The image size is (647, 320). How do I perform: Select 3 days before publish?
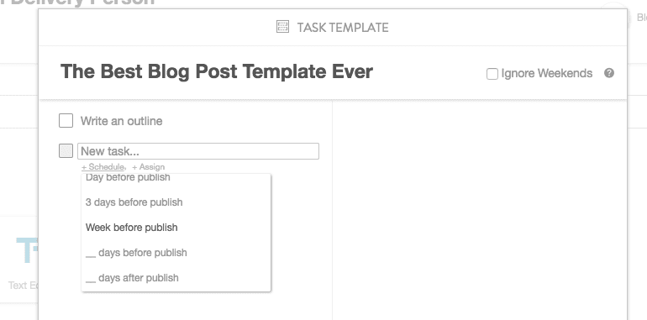[134, 202]
